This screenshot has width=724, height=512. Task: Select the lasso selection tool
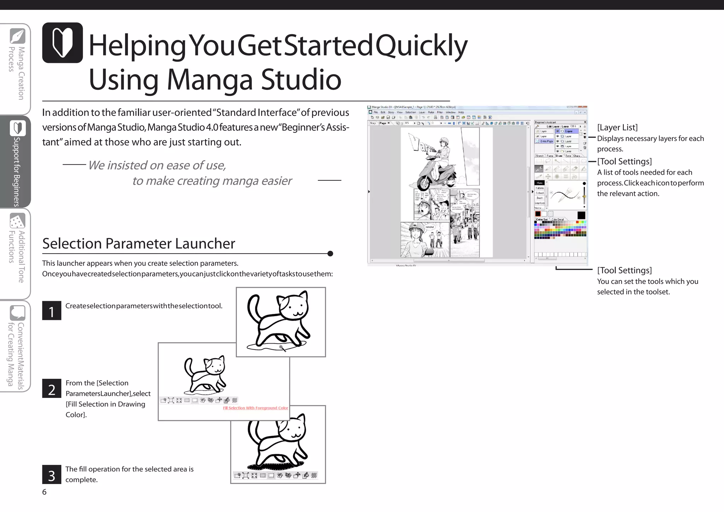pyautogui.click(x=548, y=161)
